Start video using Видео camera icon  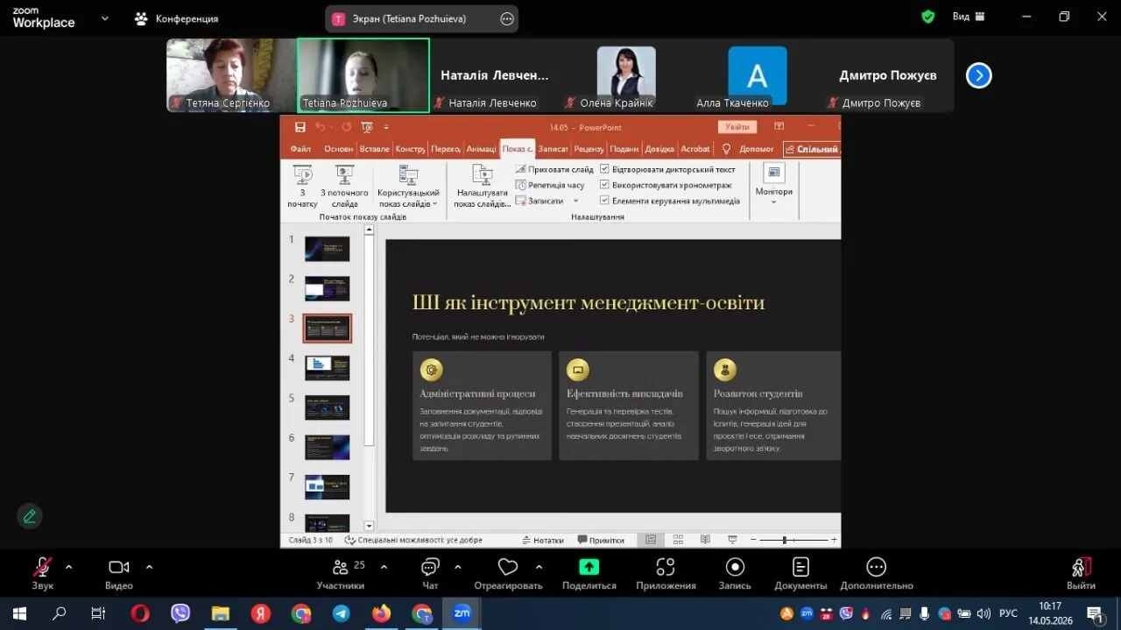(x=119, y=567)
